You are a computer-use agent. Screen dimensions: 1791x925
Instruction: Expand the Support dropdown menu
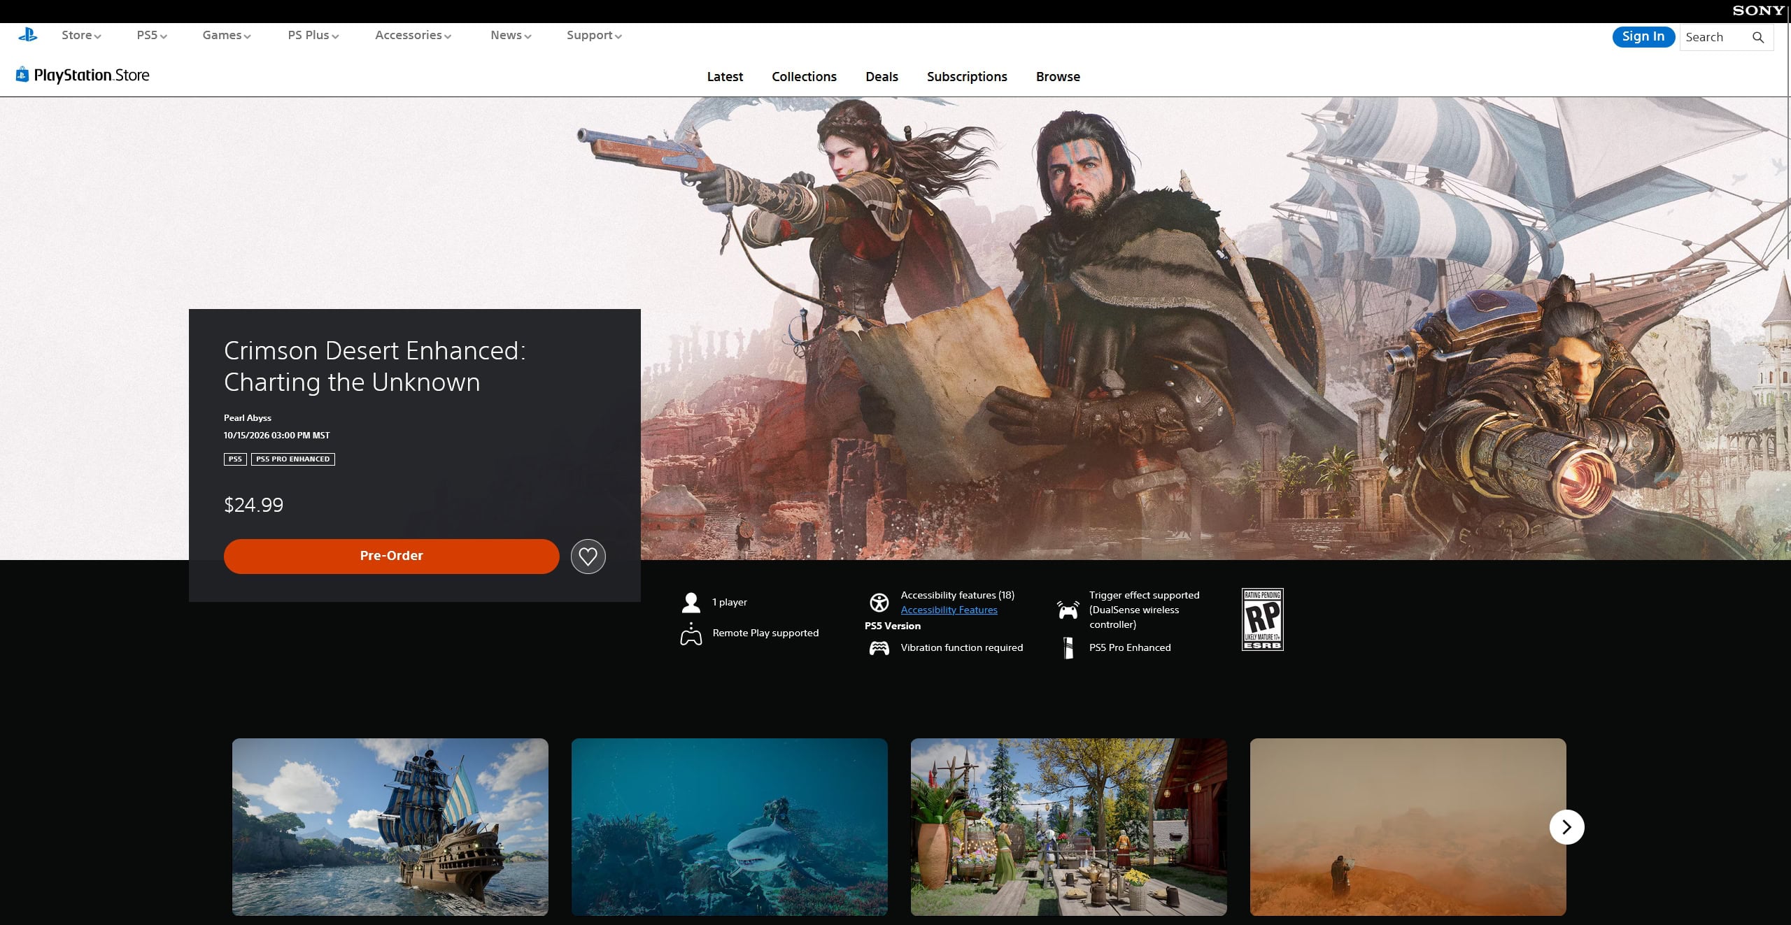coord(594,36)
